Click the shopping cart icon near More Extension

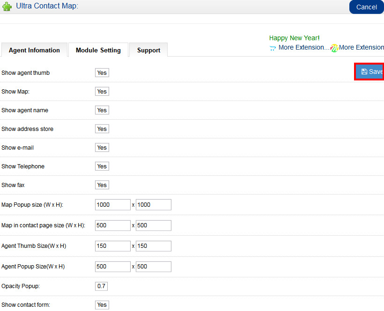273,48
